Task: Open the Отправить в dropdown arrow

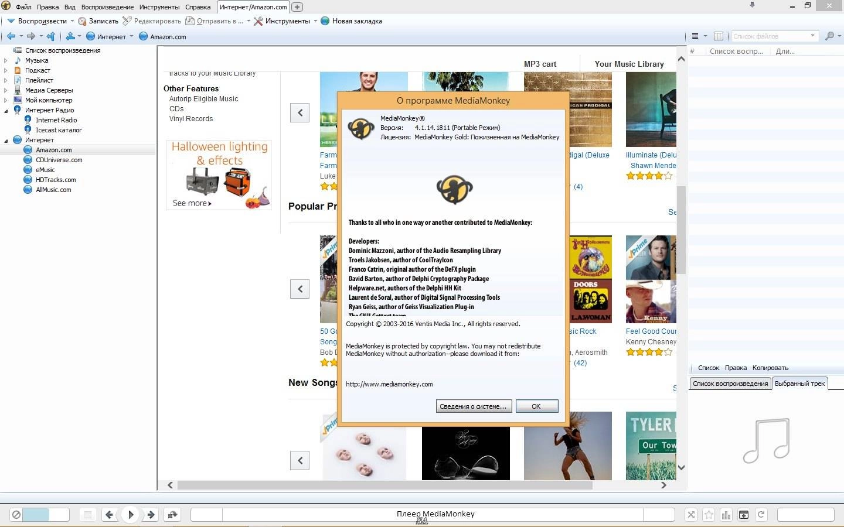Action: (x=249, y=21)
